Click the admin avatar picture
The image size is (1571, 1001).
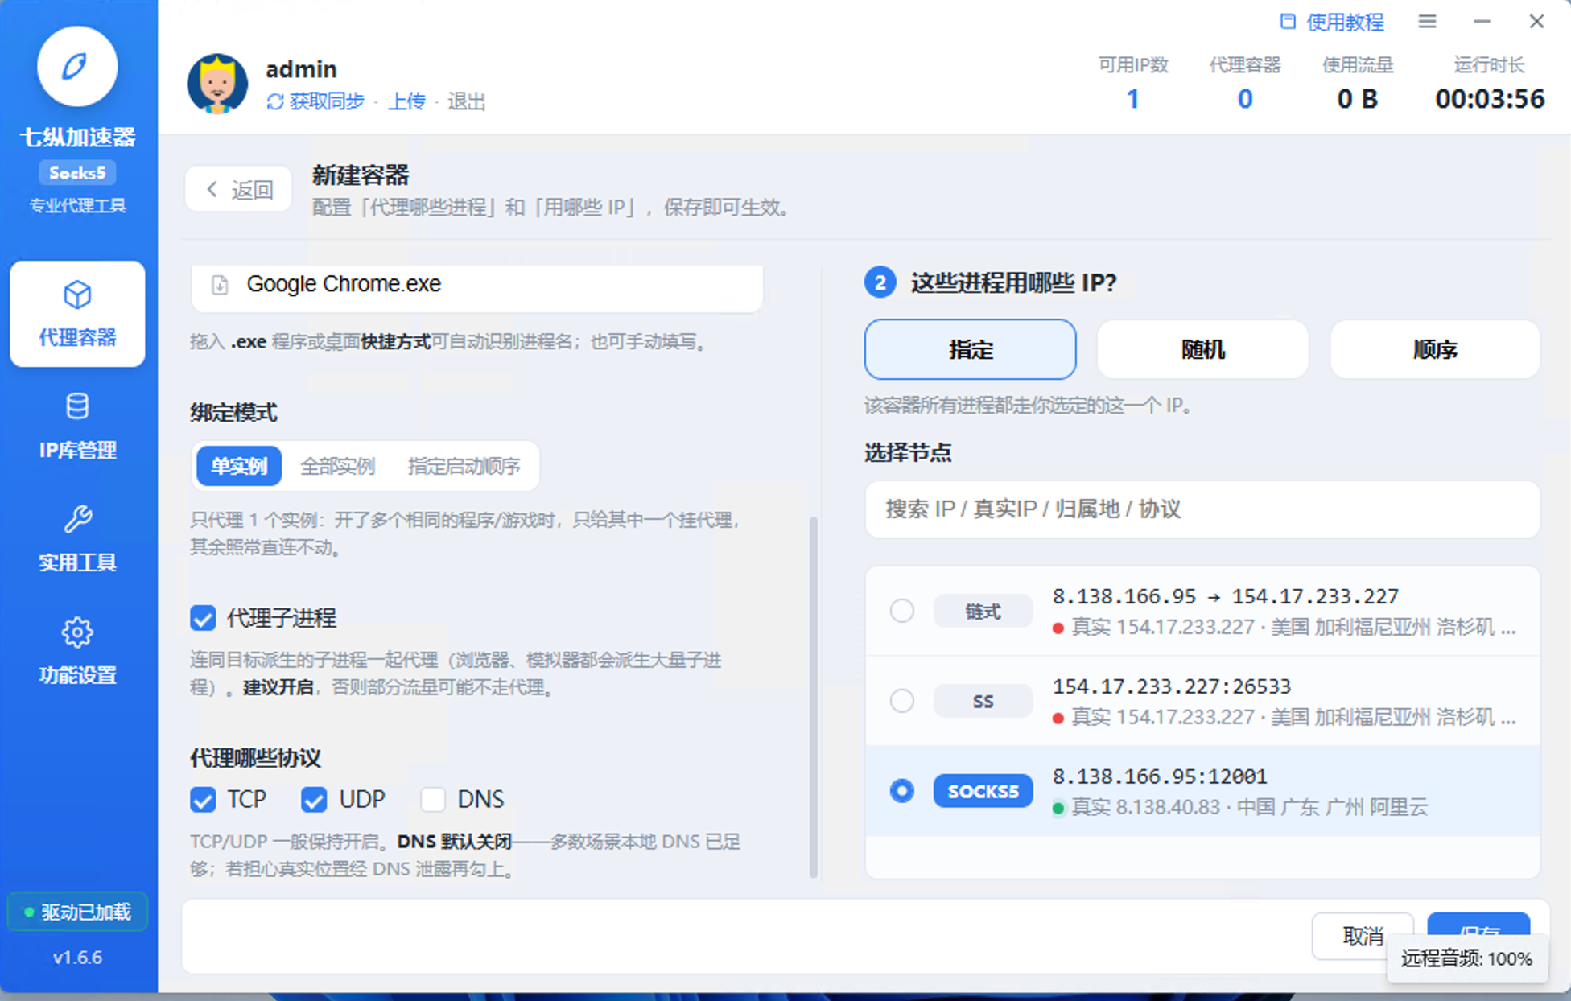click(x=217, y=83)
